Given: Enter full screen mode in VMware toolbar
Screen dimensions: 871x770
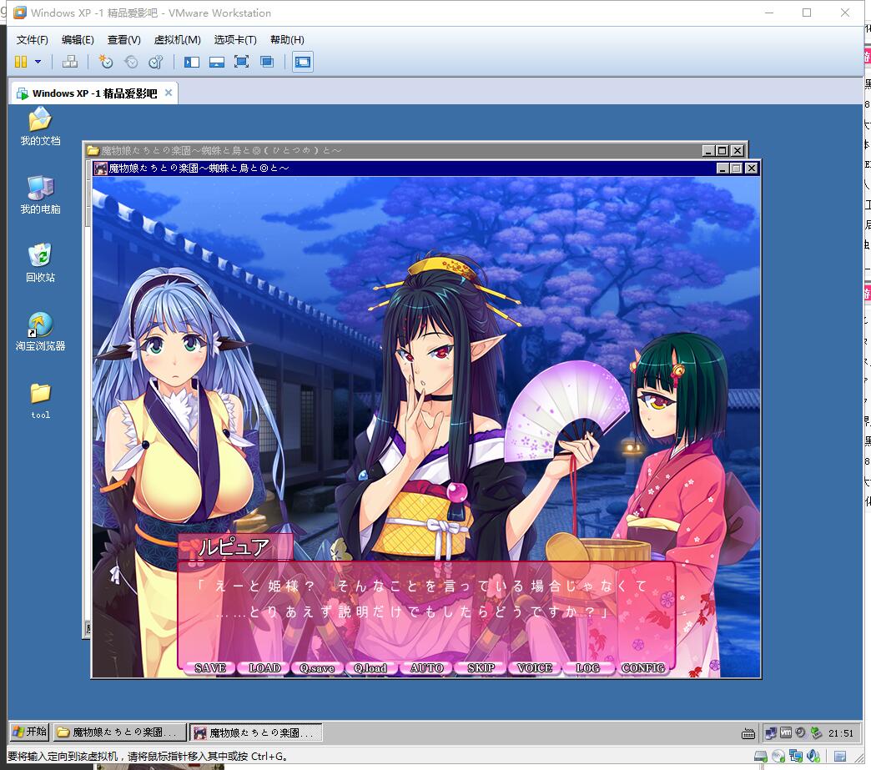Looking at the screenshot, I should click(x=241, y=62).
